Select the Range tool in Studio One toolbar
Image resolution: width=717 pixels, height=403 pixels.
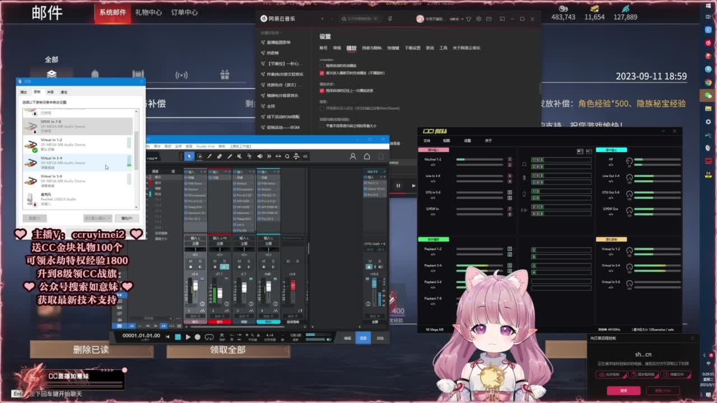coord(199,156)
